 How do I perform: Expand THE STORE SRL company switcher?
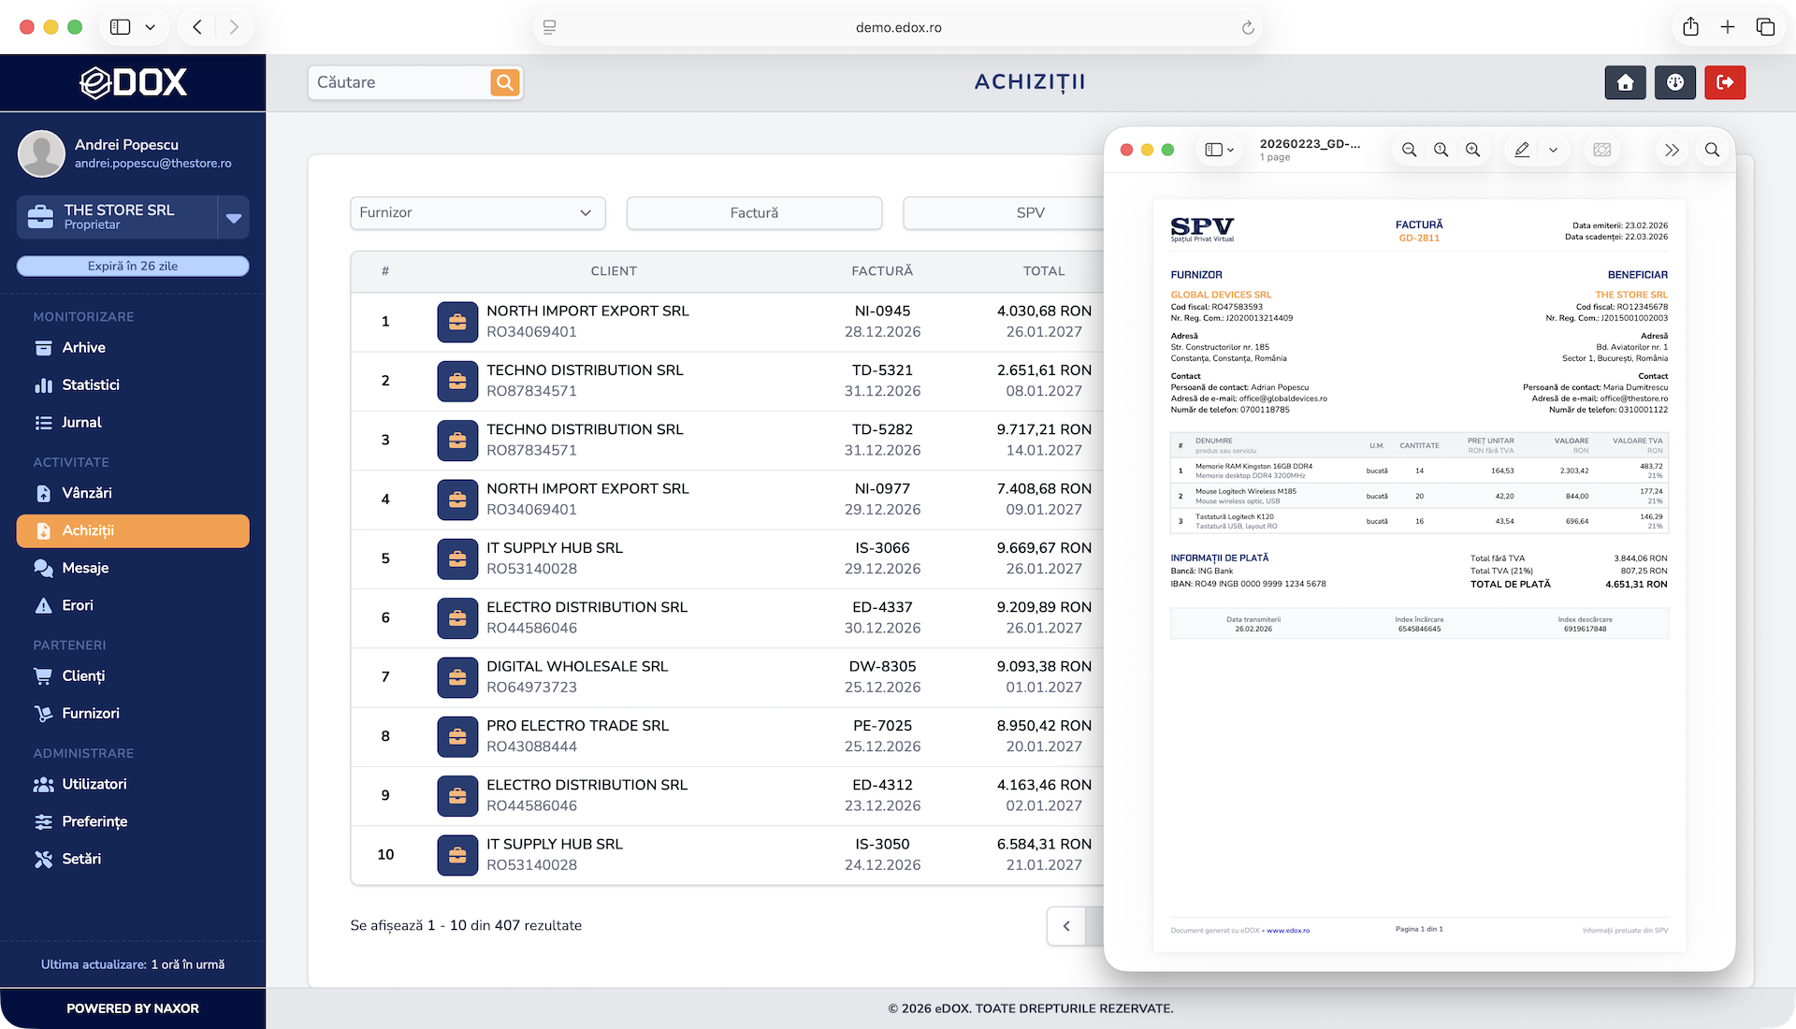(x=234, y=217)
